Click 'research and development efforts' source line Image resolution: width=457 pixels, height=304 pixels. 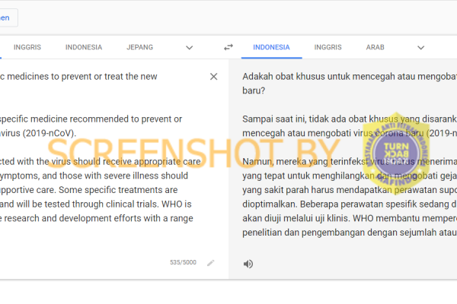97,218
